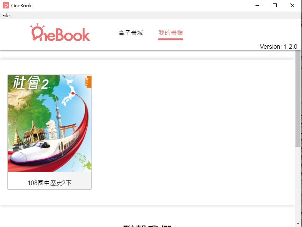Maximize the OneBook window
Image resolution: width=302 pixels, height=227 pixels.
275,5
